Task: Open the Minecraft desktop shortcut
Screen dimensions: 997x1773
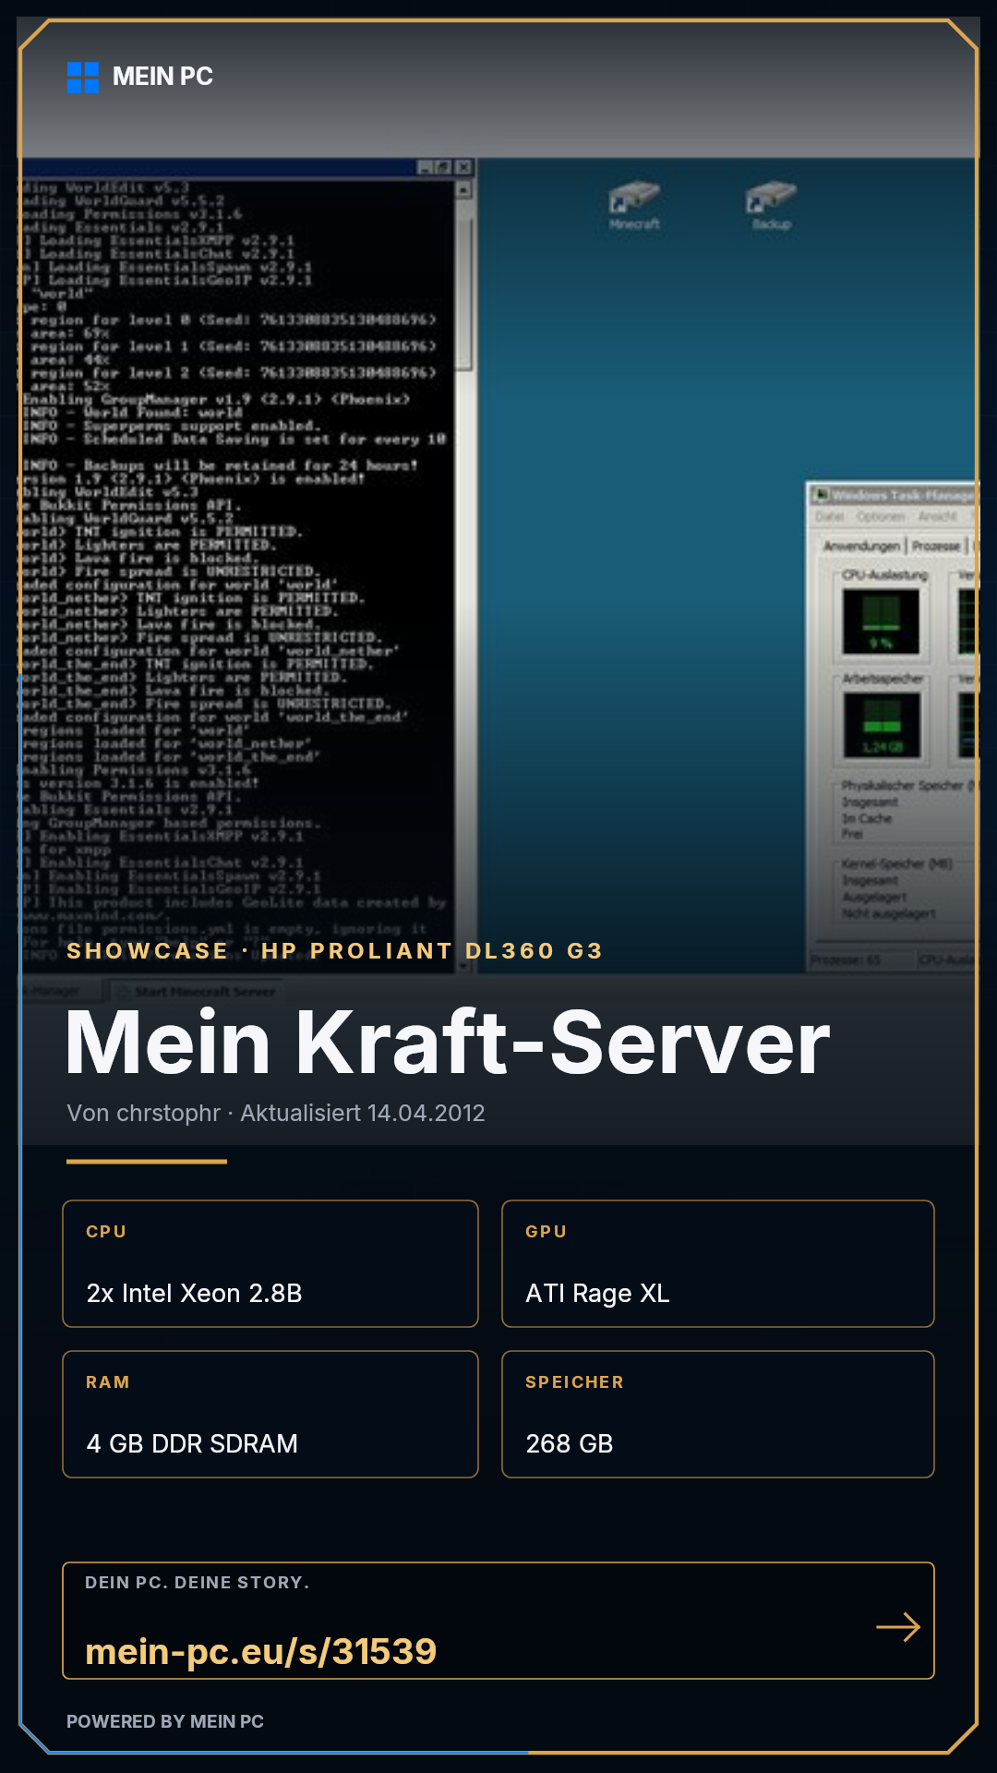Action: 634,207
